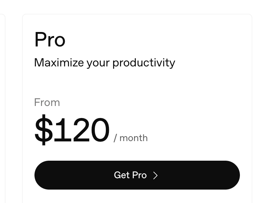The width and height of the screenshot is (273, 203).
Task: Select the word your in the tagline
Action: (98, 63)
